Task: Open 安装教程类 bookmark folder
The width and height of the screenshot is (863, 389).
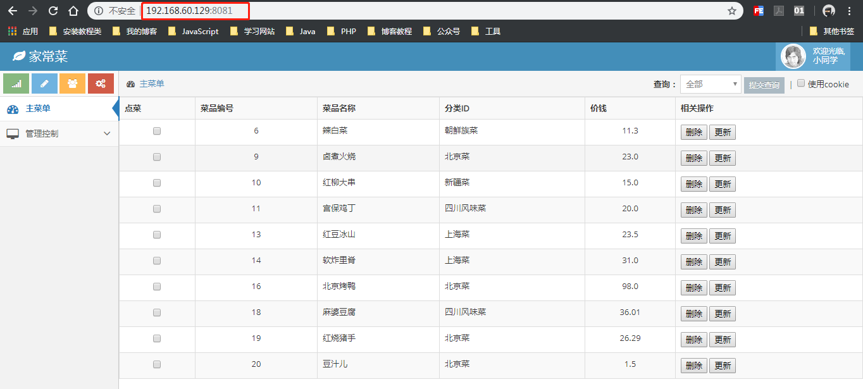Action: (75, 31)
